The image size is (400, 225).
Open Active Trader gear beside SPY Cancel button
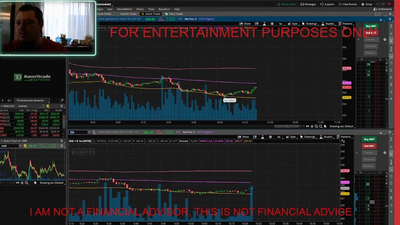[x=385, y=40]
